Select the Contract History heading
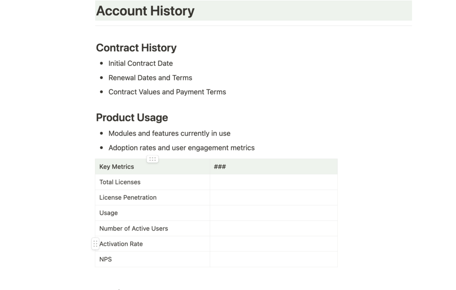 [x=136, y=48]
